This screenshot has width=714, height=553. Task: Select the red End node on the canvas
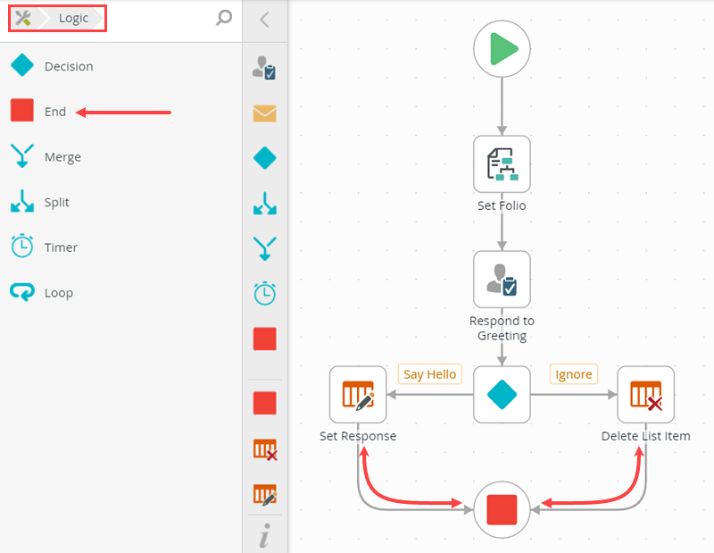pyautogui.click(x=502, y=509)
